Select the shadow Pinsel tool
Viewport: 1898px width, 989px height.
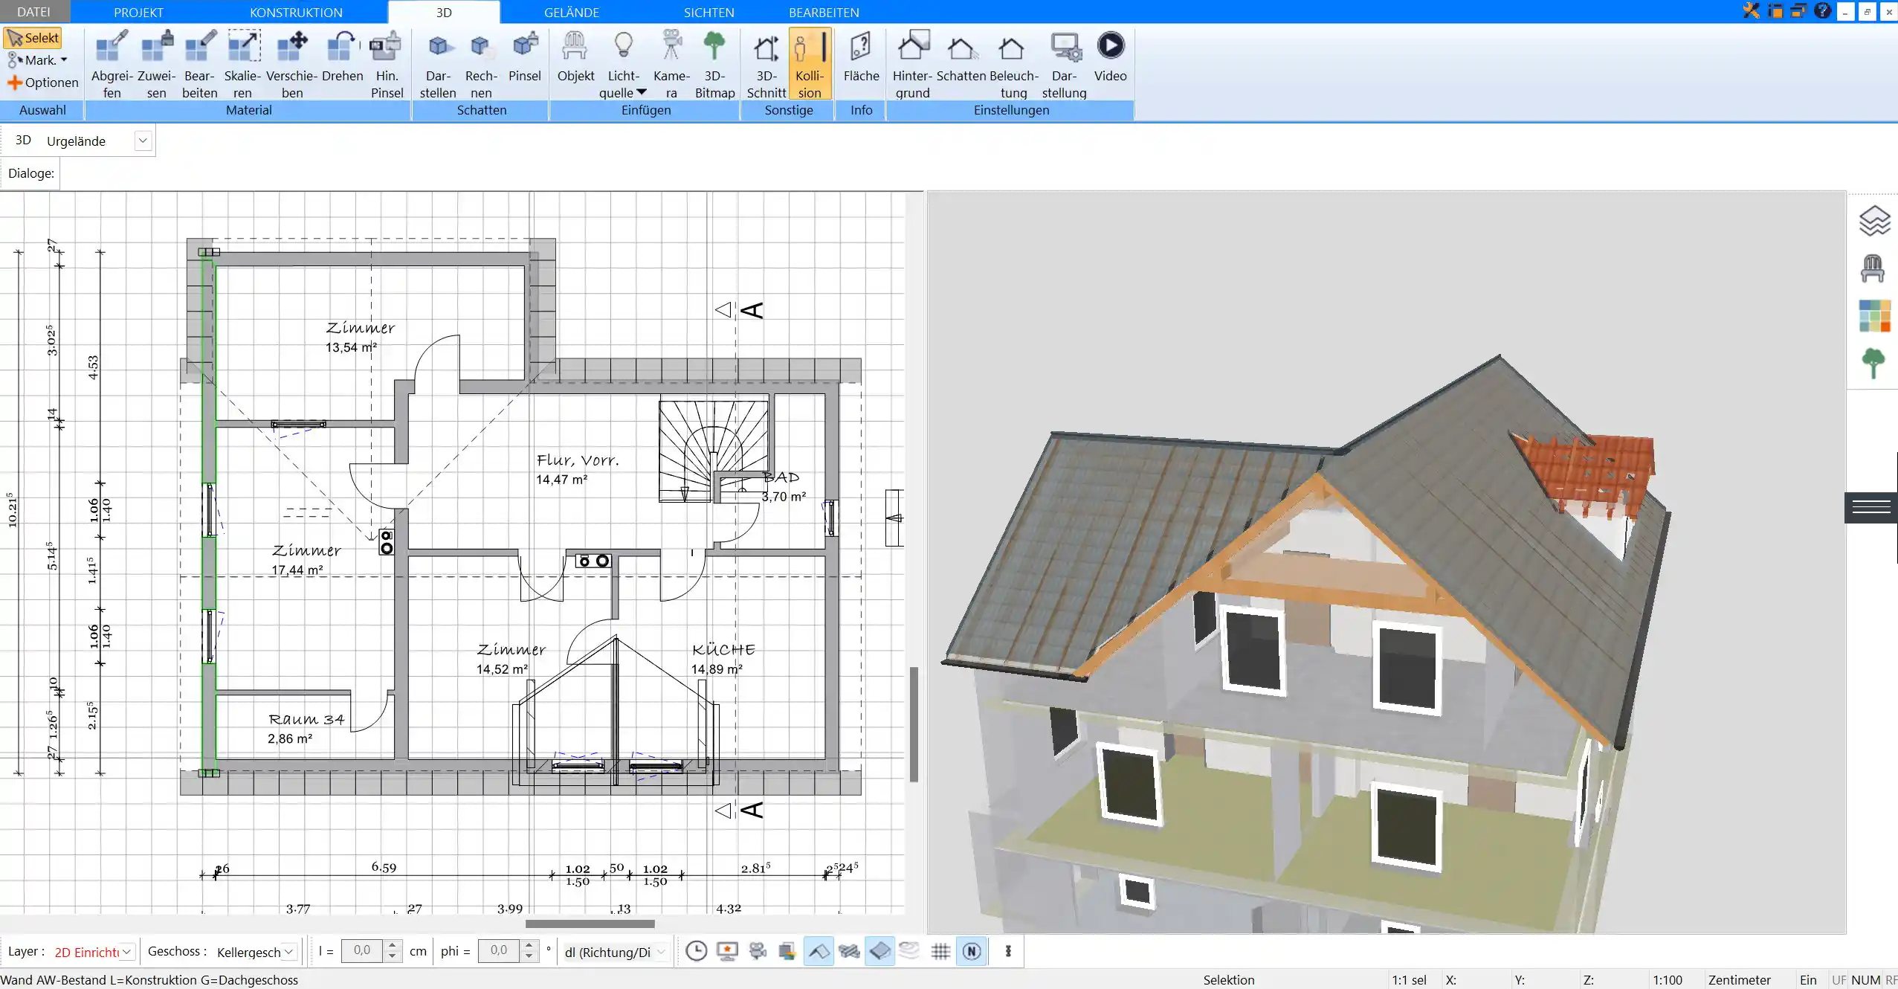tap(525, 57)
